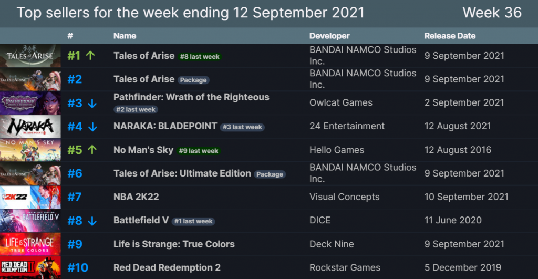Click the Package badge on Tales of Arise: Ultimate Edition
Viewport: 538px width, 279px height.
(x=270, y=174)
